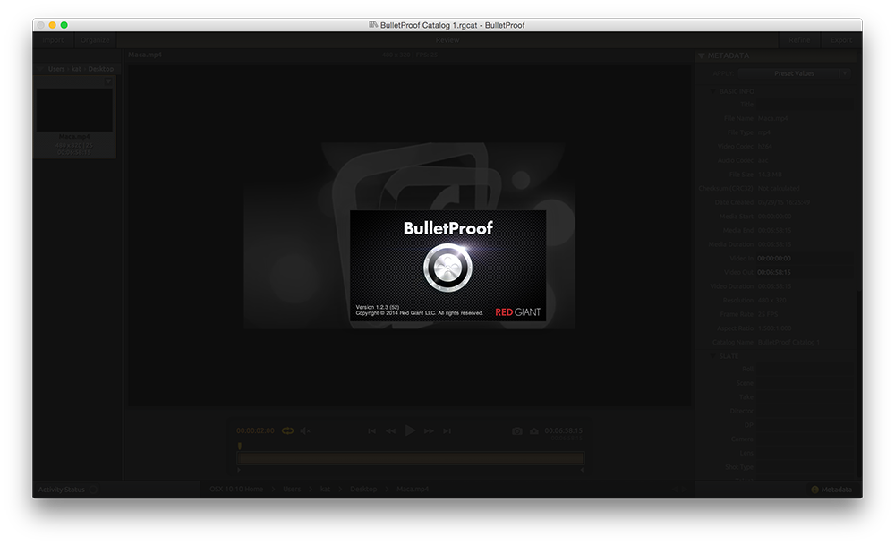This screenshot has height=545, width=895.
Task: Open the Preset Values dropdown
Action: 794,73
